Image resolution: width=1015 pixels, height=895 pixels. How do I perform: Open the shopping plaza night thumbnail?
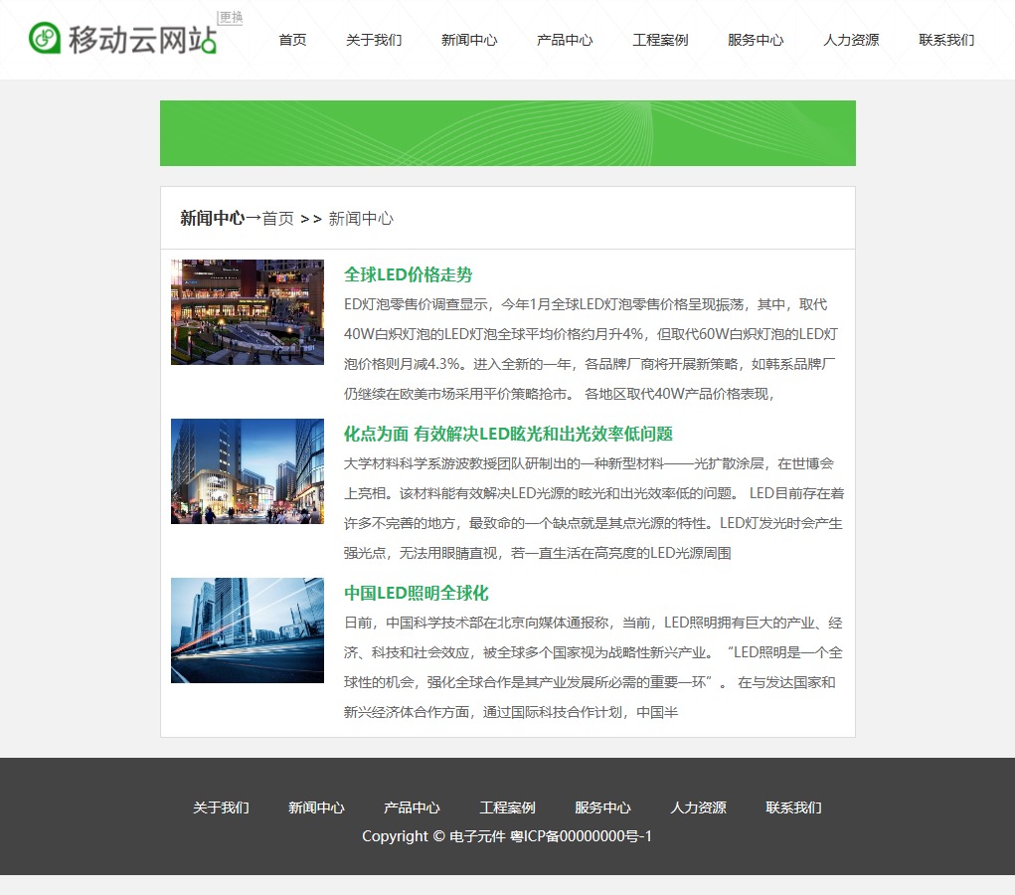coord(248,312)
